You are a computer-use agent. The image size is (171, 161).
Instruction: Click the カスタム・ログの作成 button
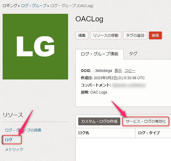point(99,121)
